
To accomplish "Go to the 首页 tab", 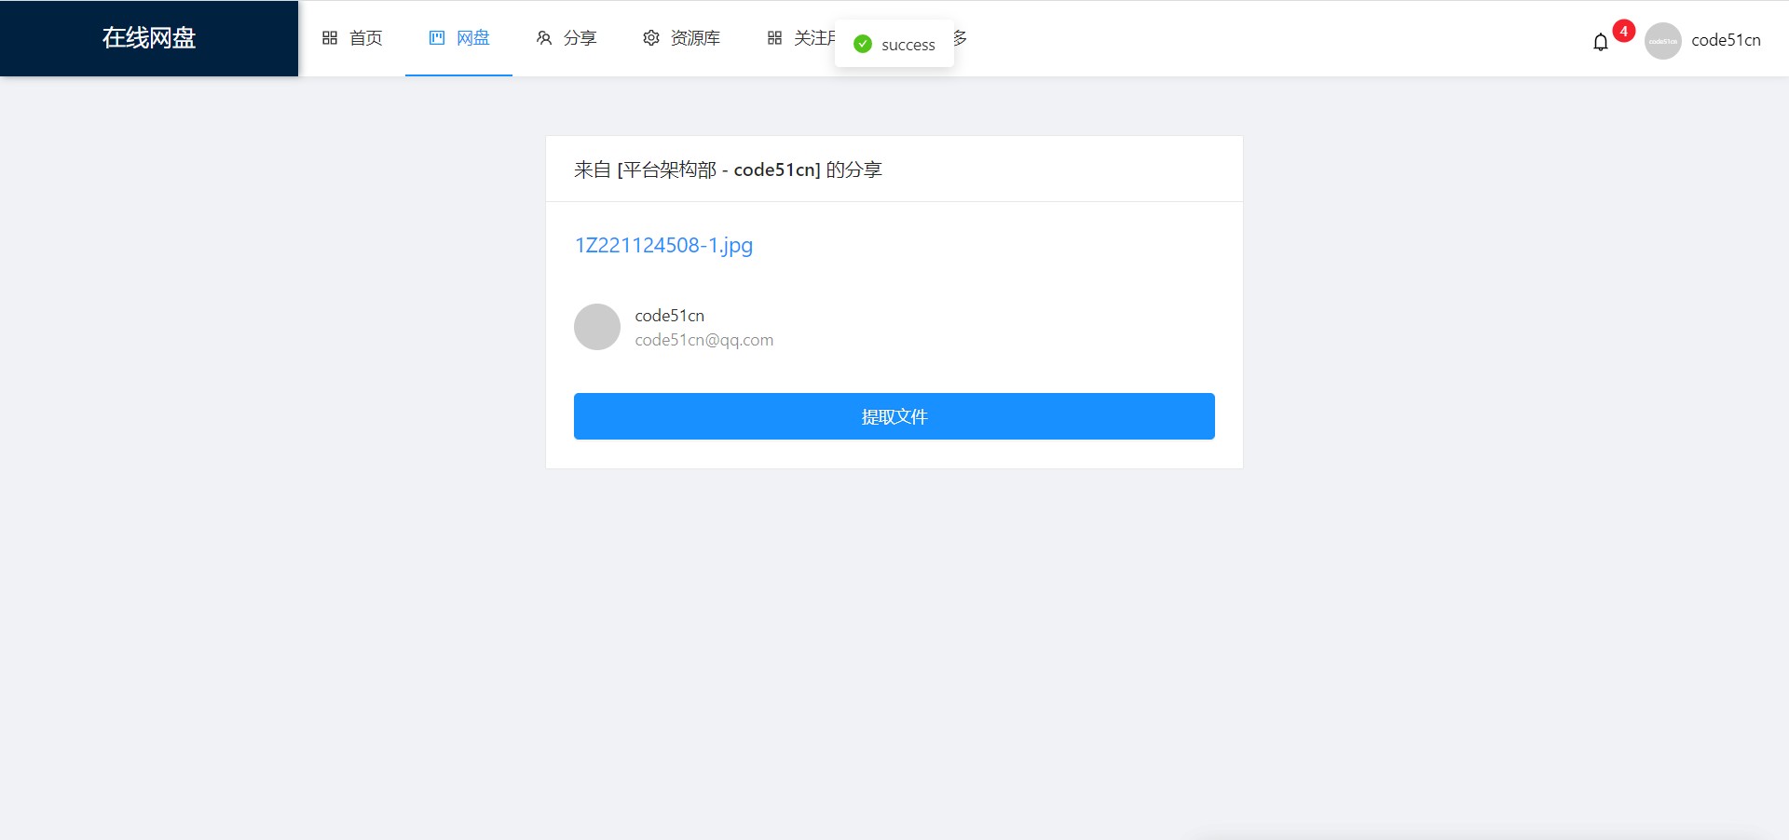I will (x=366, y=38).
